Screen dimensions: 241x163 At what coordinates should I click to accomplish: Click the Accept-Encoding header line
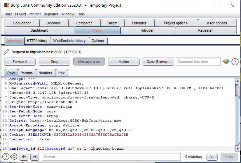[x=44, y=125]
